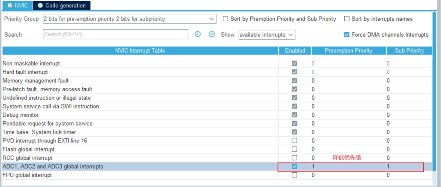Image resolution: width=441 pixels, height=187 pixels.
Task: Enable PVD interrupt through EXTI line 16
Action: tap(294, 140)
